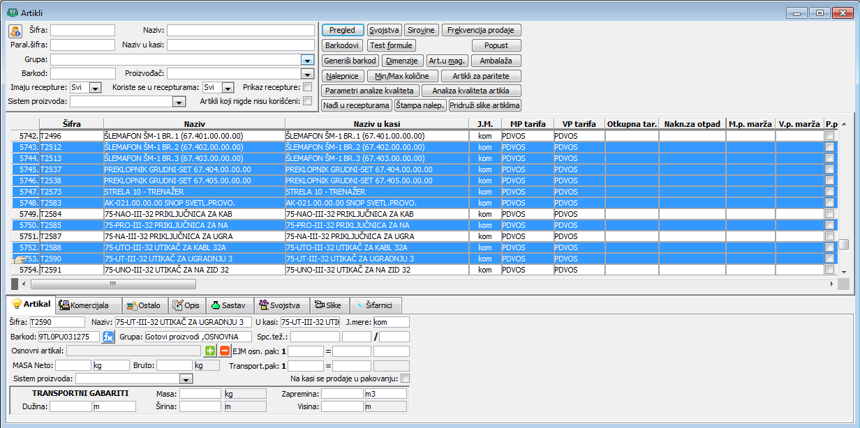Viewport: 860px width, 428px height.
Task: Click the green plus icon for Osnovni artikal
Action: pos(209,351)
